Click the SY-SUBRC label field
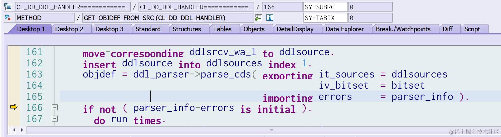Viewport: 501px width, 137px height. pyautogui.click(x=325, y=7)
